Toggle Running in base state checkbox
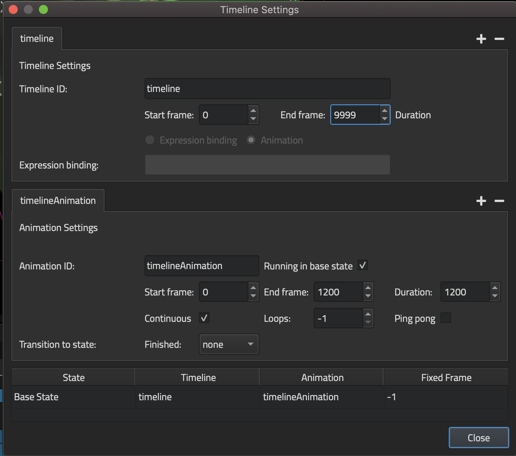Viewport: 516px width, 456px height. 363,265
